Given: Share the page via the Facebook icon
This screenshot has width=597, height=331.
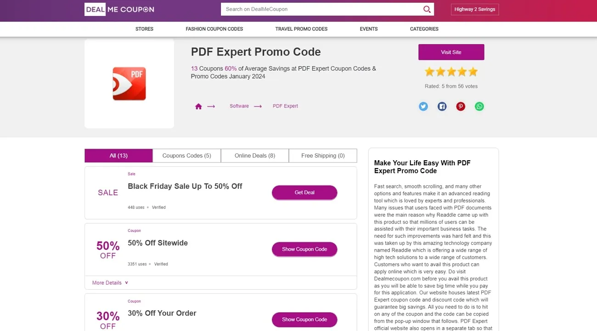Looking at the screenshot, I should (442, 106).
